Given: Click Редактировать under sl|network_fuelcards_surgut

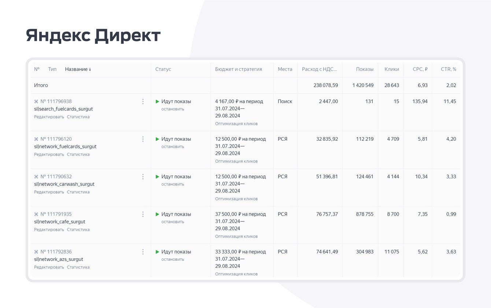Looking at the screenshot, I should (49, 154).
